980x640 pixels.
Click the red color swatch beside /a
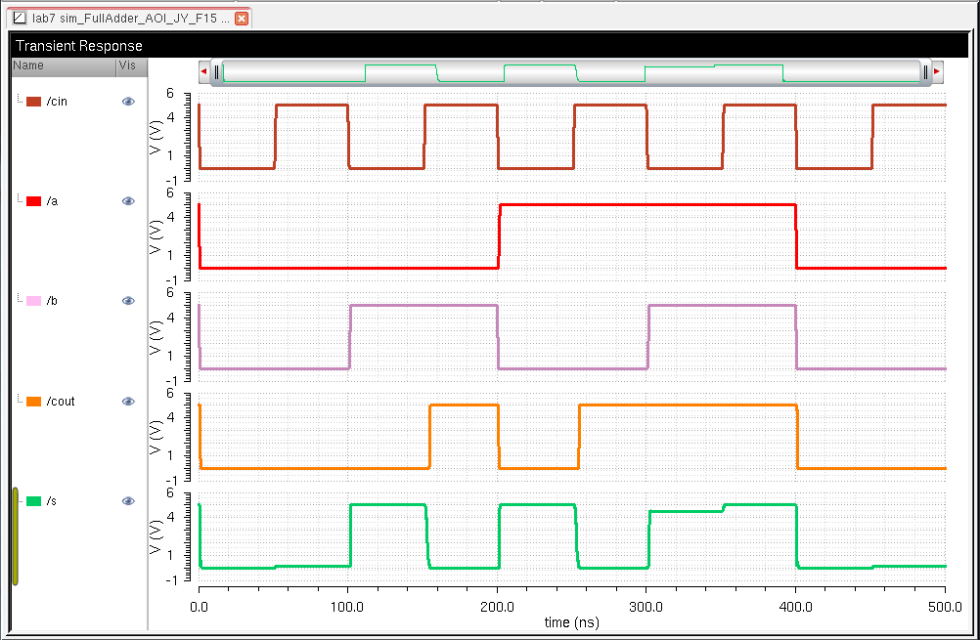click(33, 201)
